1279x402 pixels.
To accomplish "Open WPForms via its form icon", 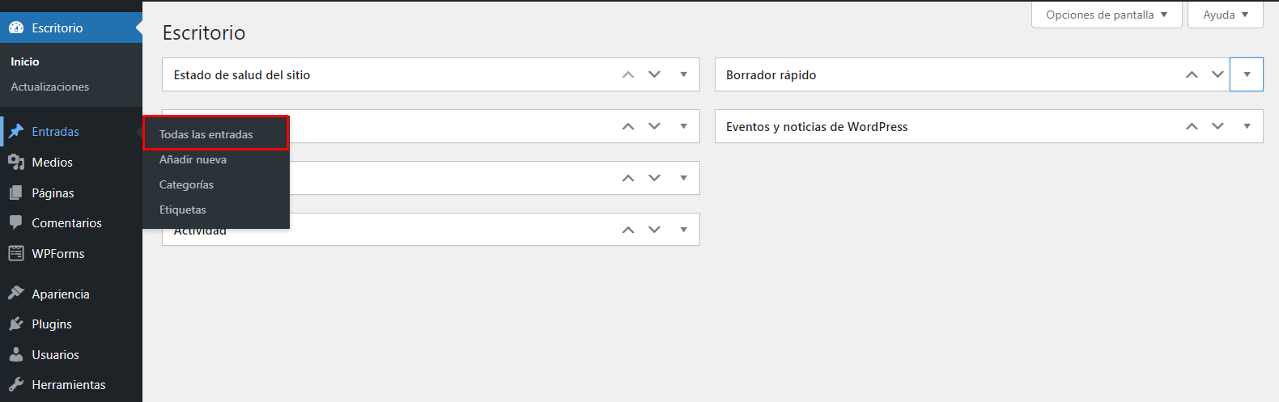I will point(16,253).
